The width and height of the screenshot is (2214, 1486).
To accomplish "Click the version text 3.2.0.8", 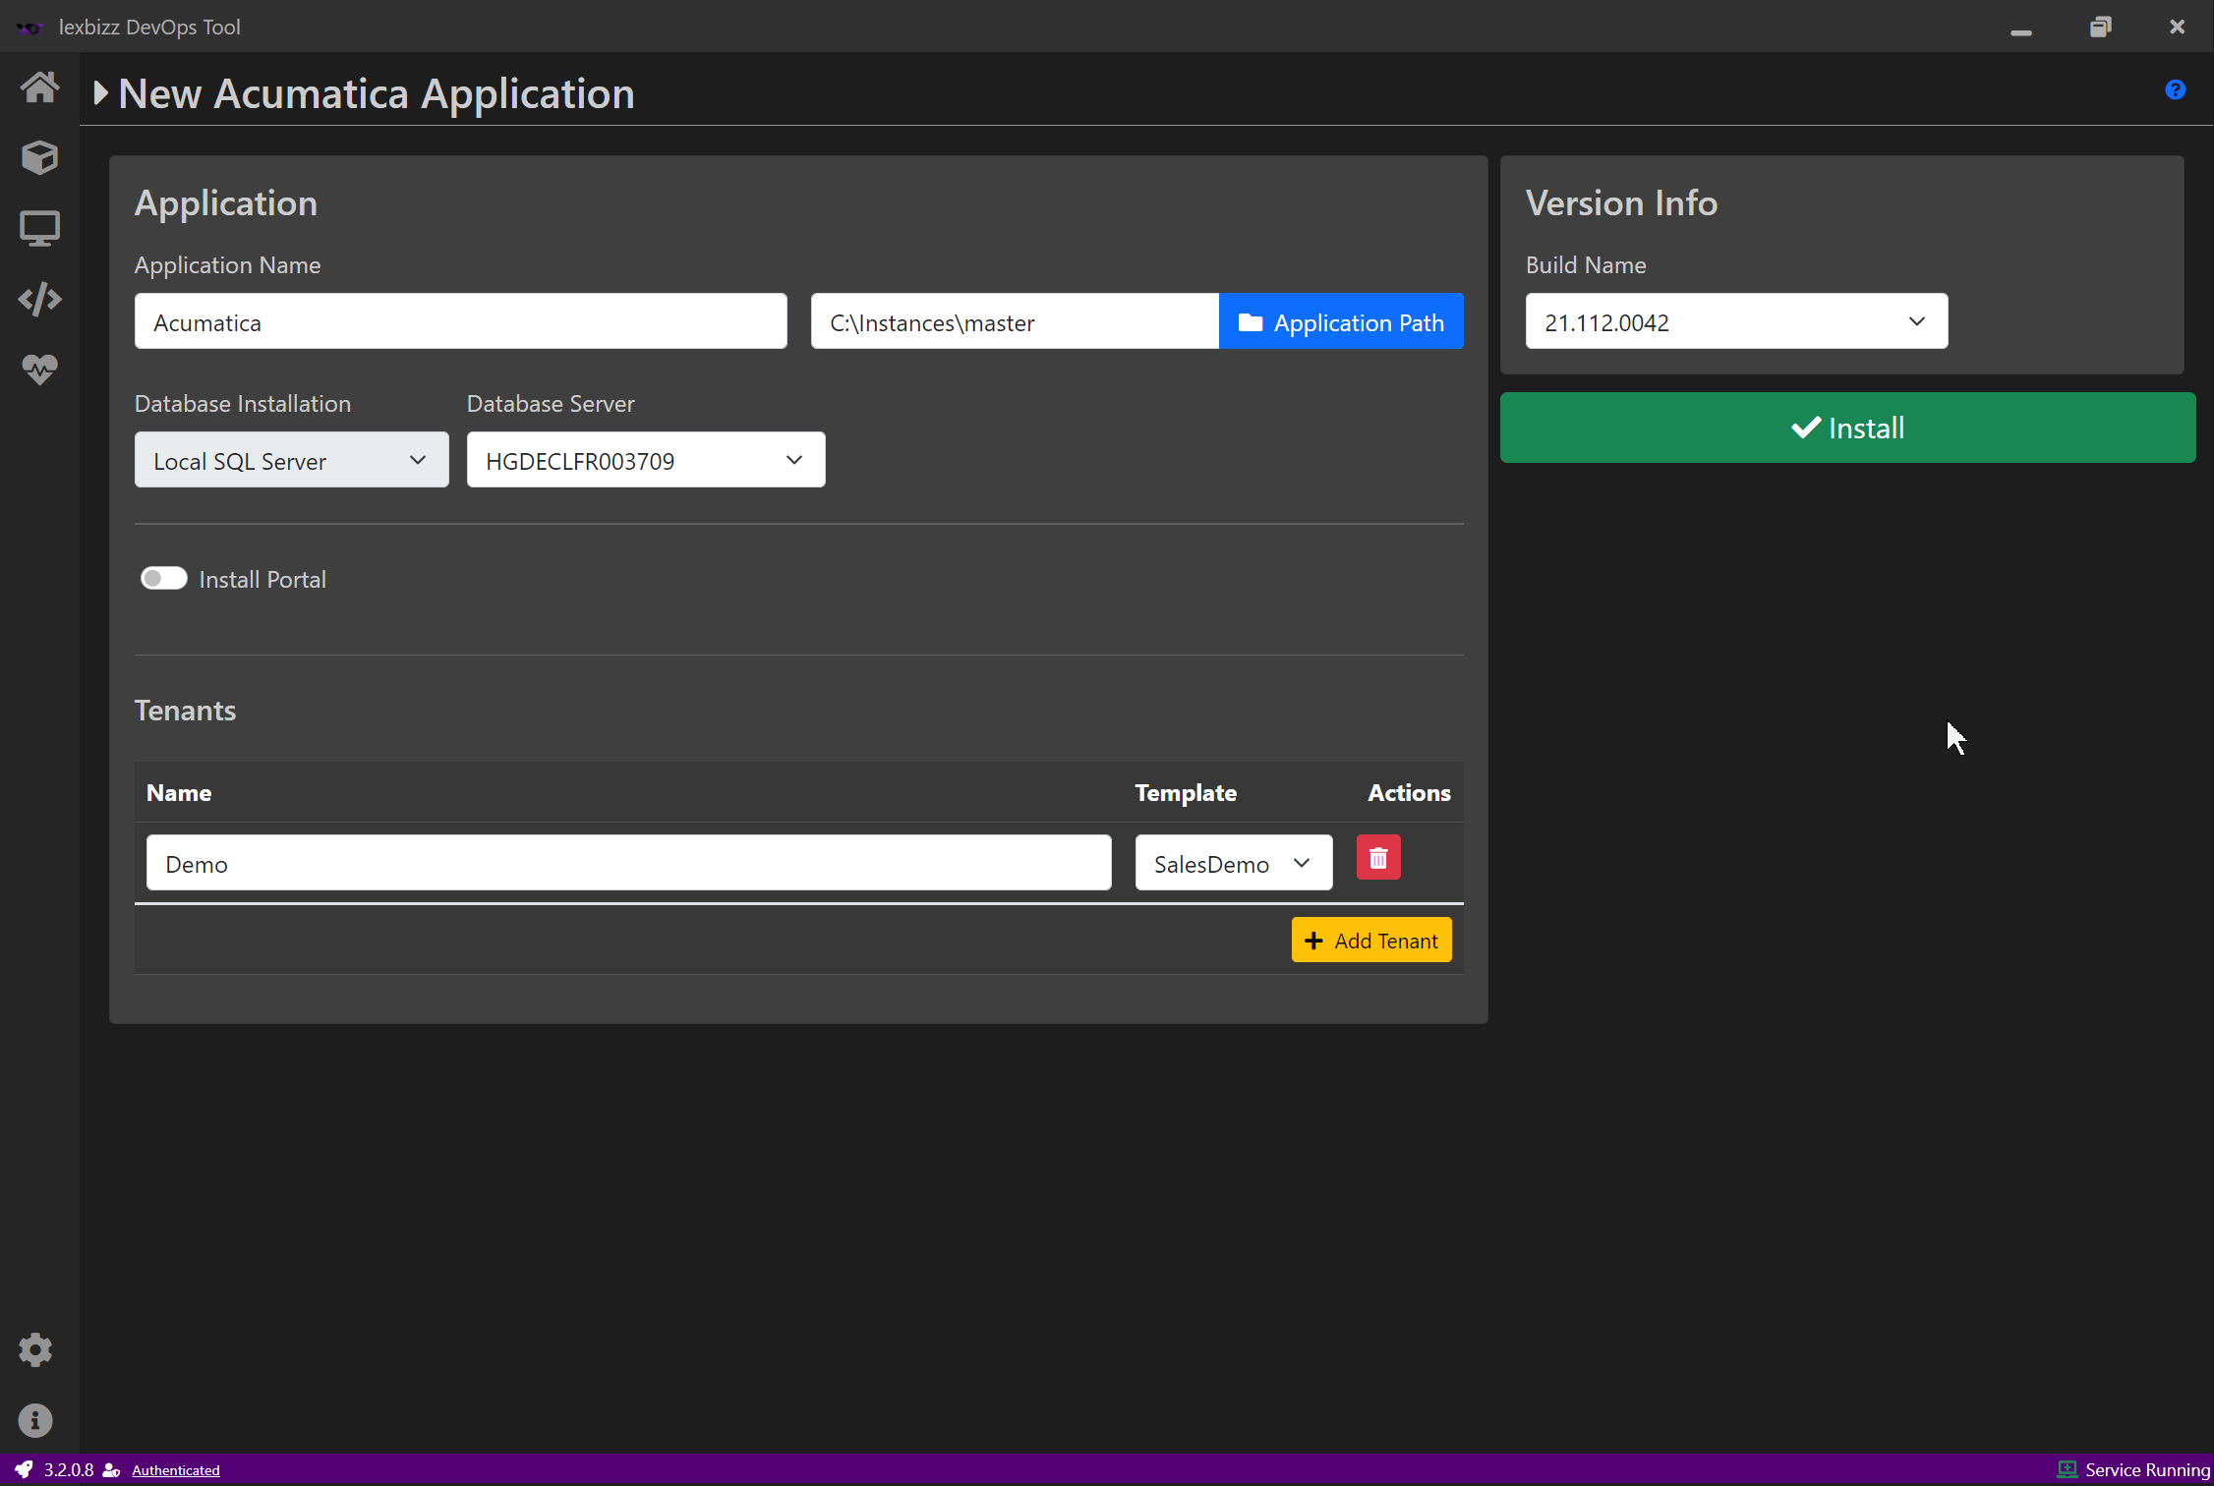I will [69, 1470].
